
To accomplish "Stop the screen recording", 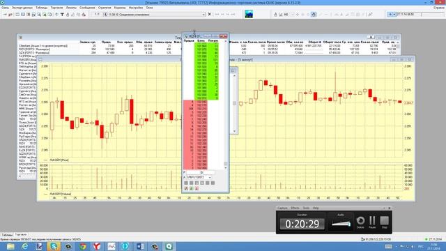I will 384,222.
